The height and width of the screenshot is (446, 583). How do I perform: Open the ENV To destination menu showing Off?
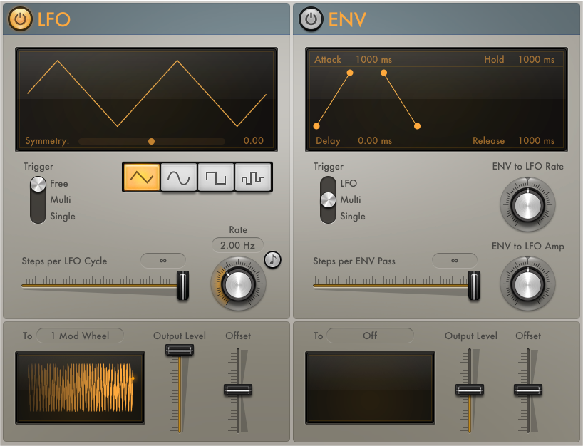370,336
